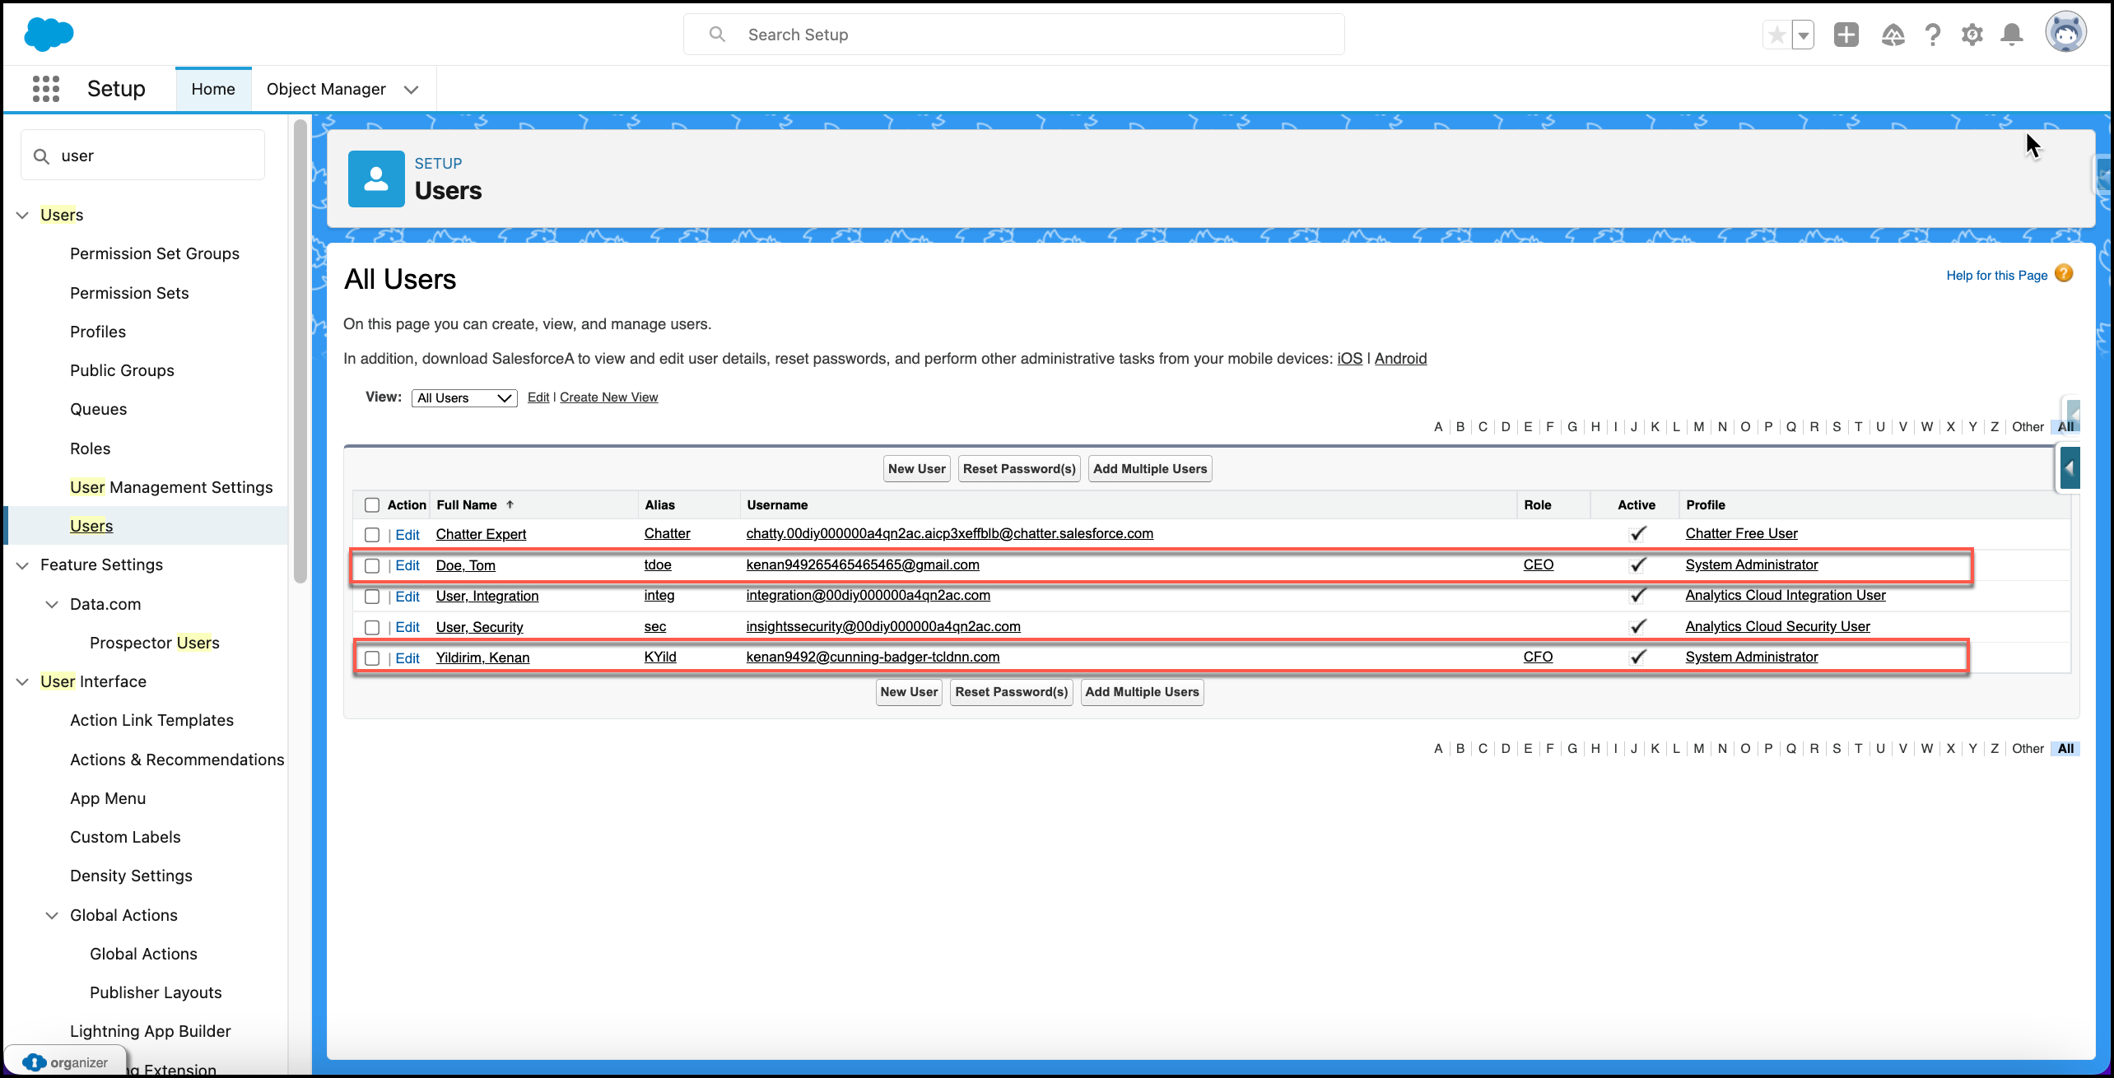Click the orange help icon beside Help for this Page
The image size is (2114, 1078).
[x=2063, y=274]
